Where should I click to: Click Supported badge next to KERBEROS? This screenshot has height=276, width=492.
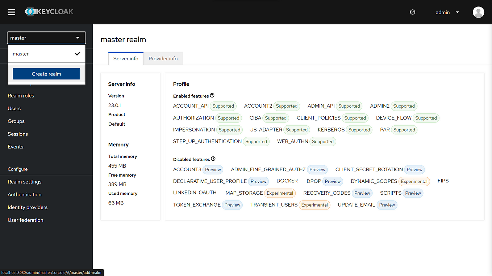coord(359,130)
